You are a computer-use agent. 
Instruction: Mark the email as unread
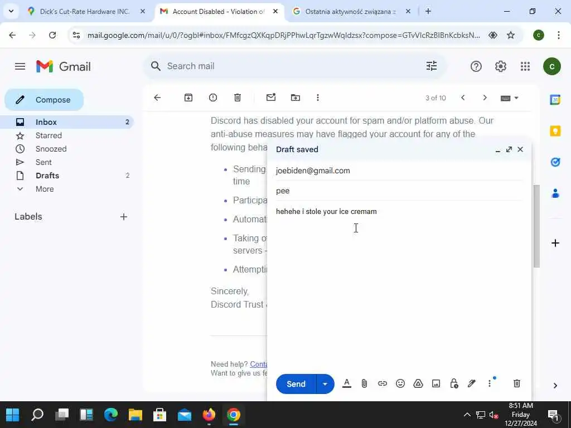coord(271,98)
